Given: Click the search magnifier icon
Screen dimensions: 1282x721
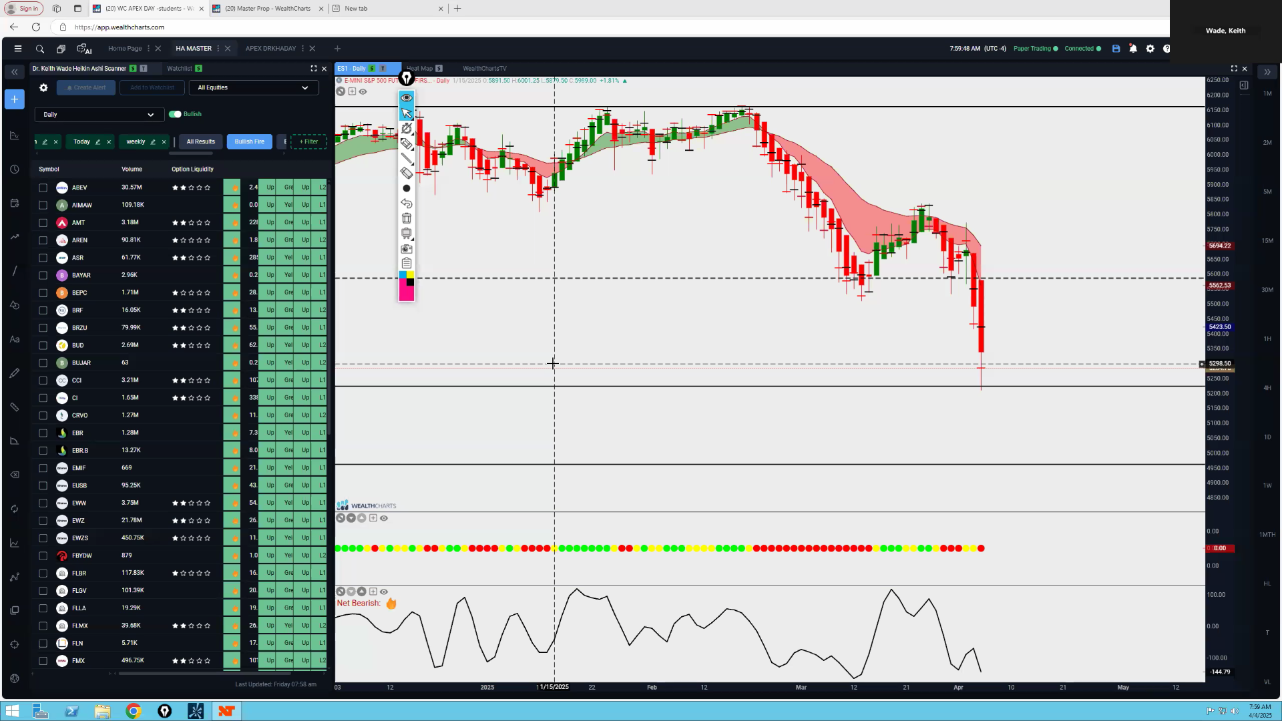Looking at the screenshot, I should [40, 49].
